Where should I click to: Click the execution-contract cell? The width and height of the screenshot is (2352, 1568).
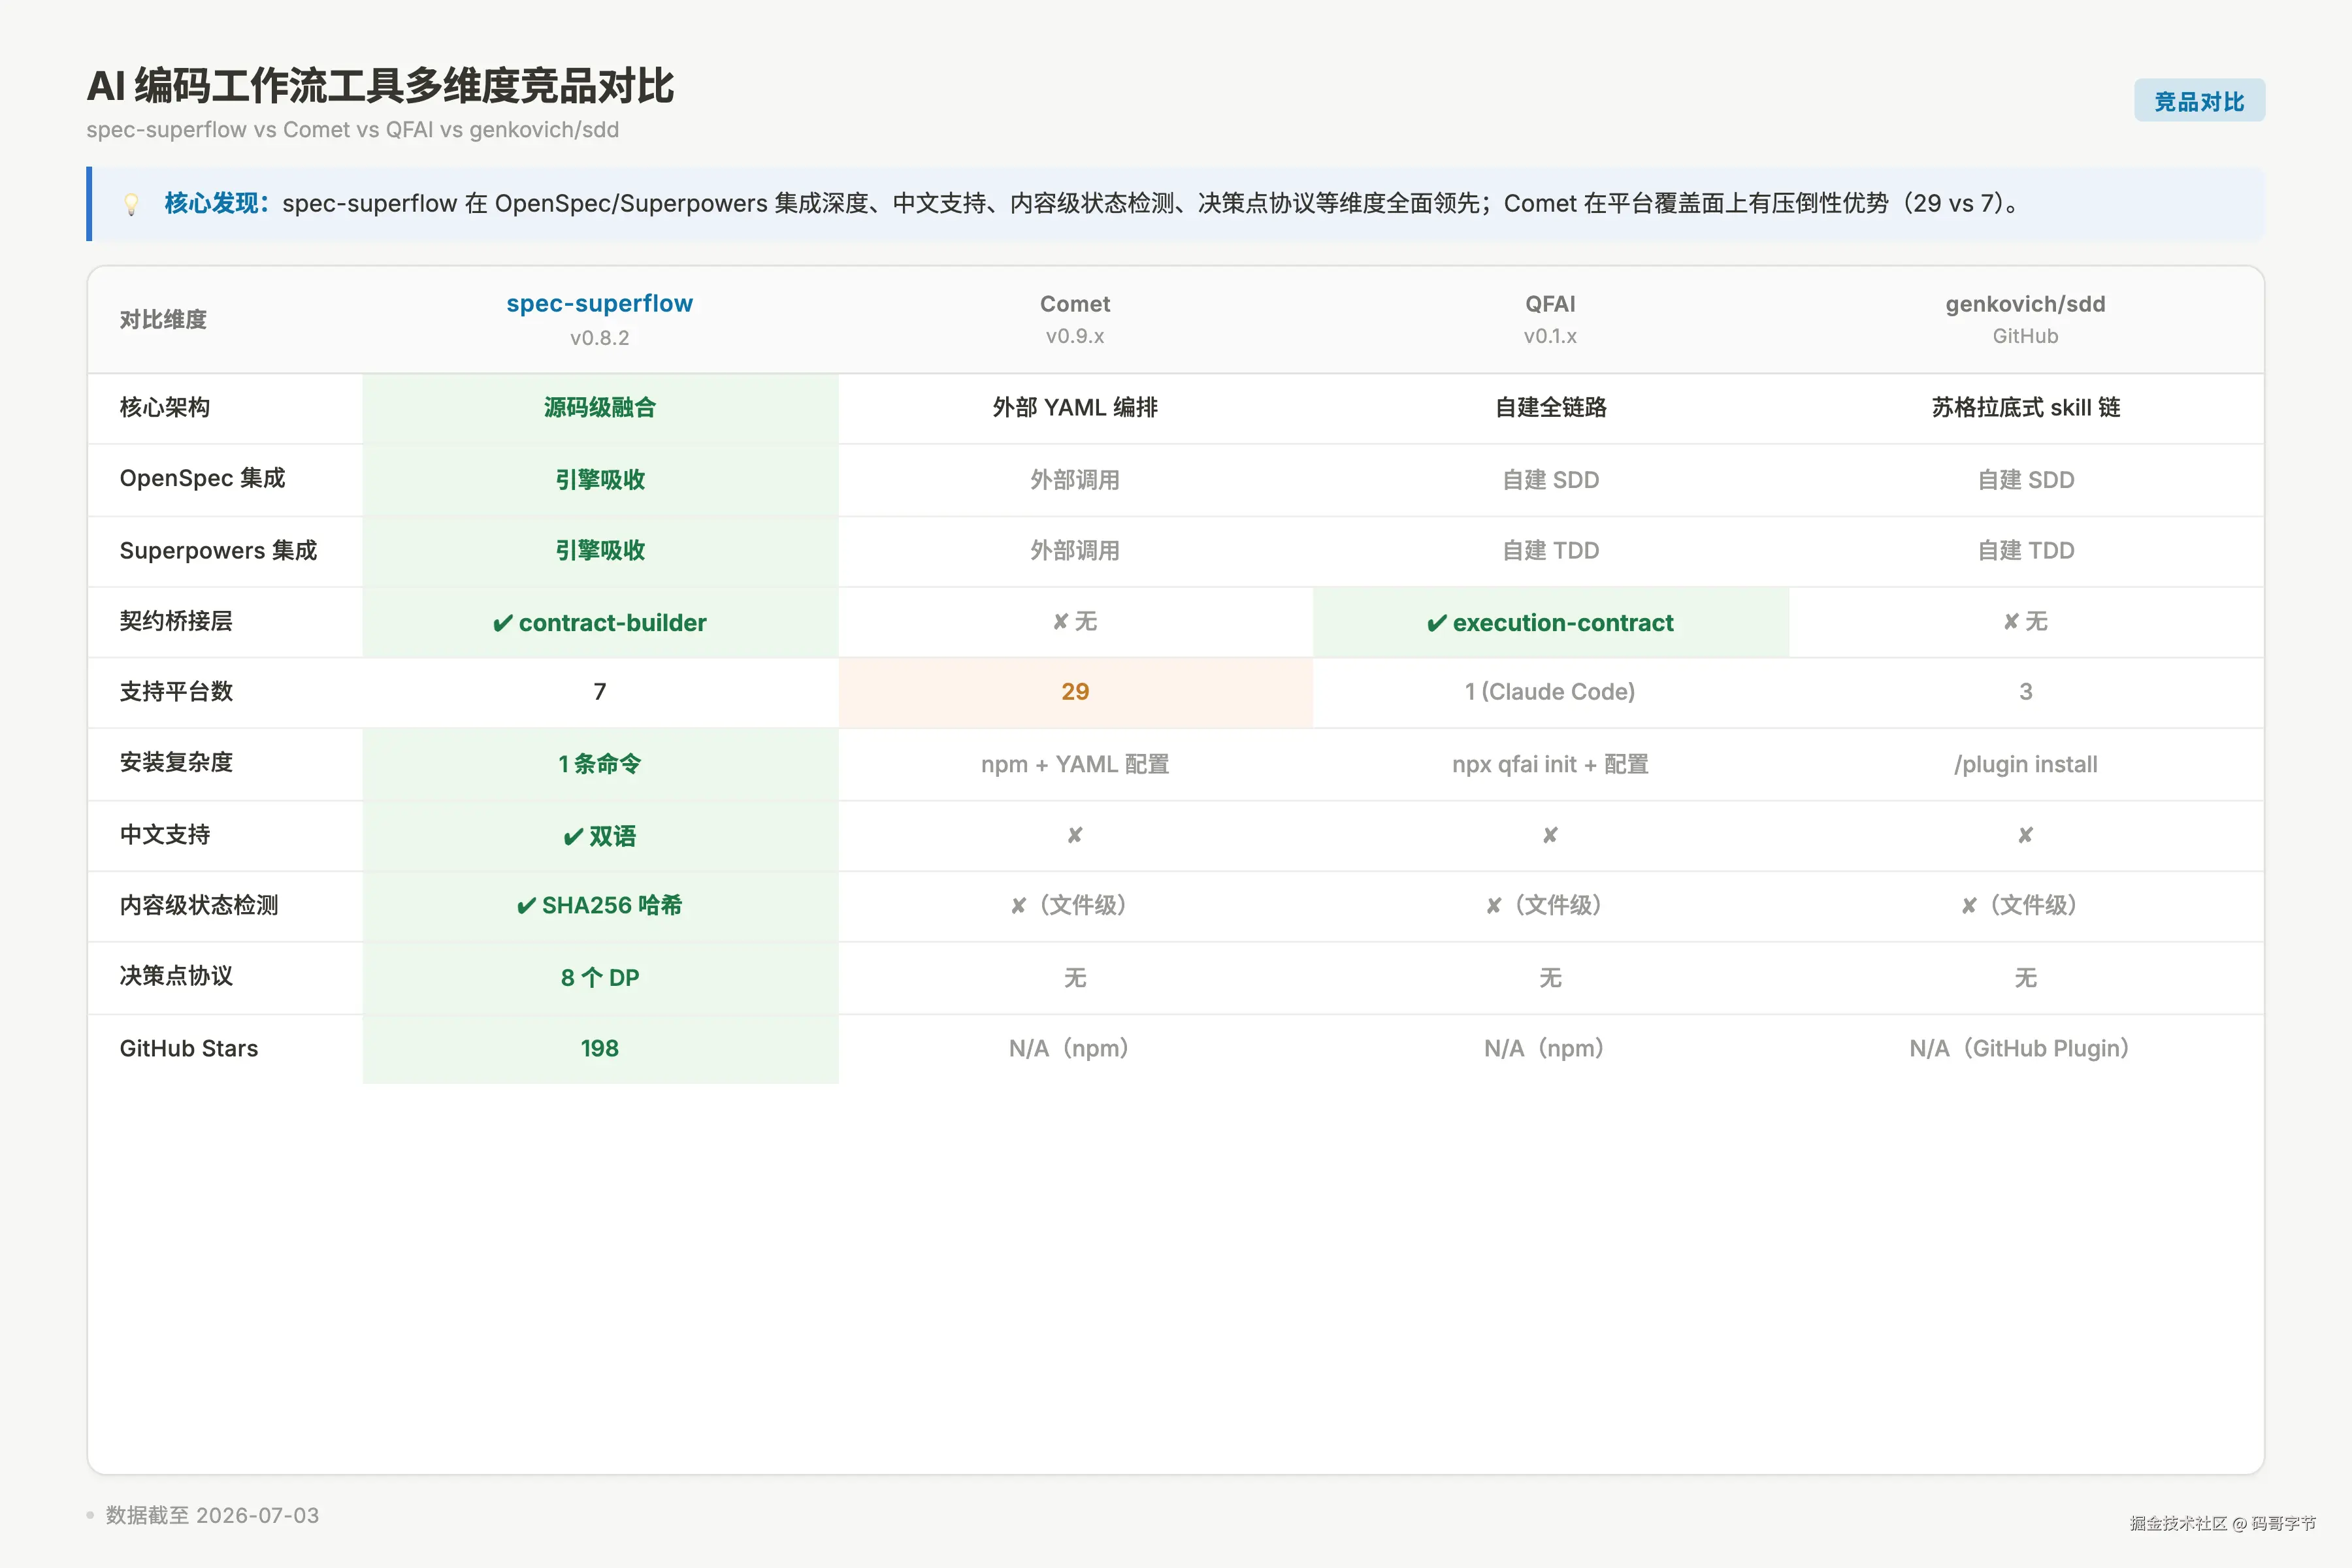(1550, 623)
